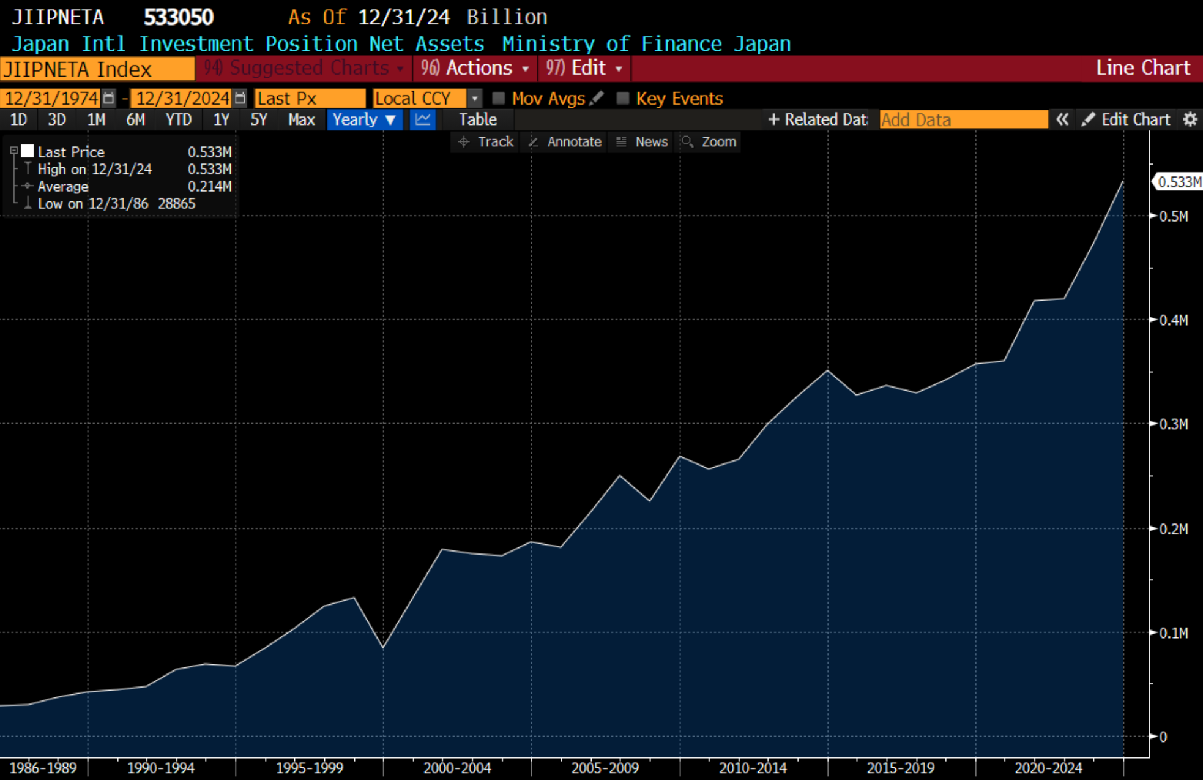Enable the Mov Avgs checkbox

pyautogui.click(x=499, y=98)
